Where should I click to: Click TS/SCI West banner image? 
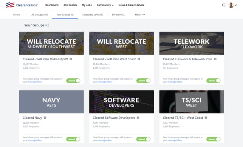pyautogui.click(x=192, y=102)
